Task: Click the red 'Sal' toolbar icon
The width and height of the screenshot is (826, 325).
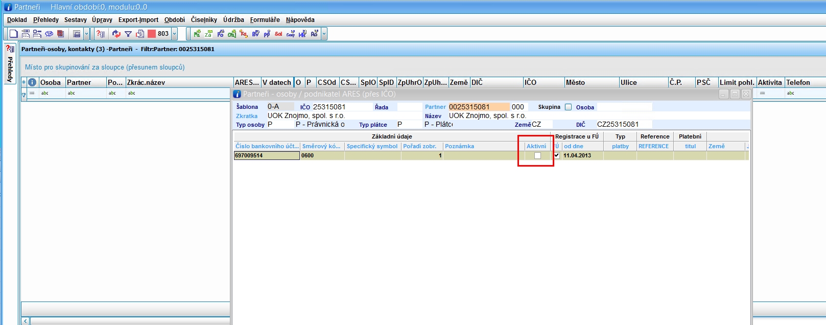Action: coord(278,34)
